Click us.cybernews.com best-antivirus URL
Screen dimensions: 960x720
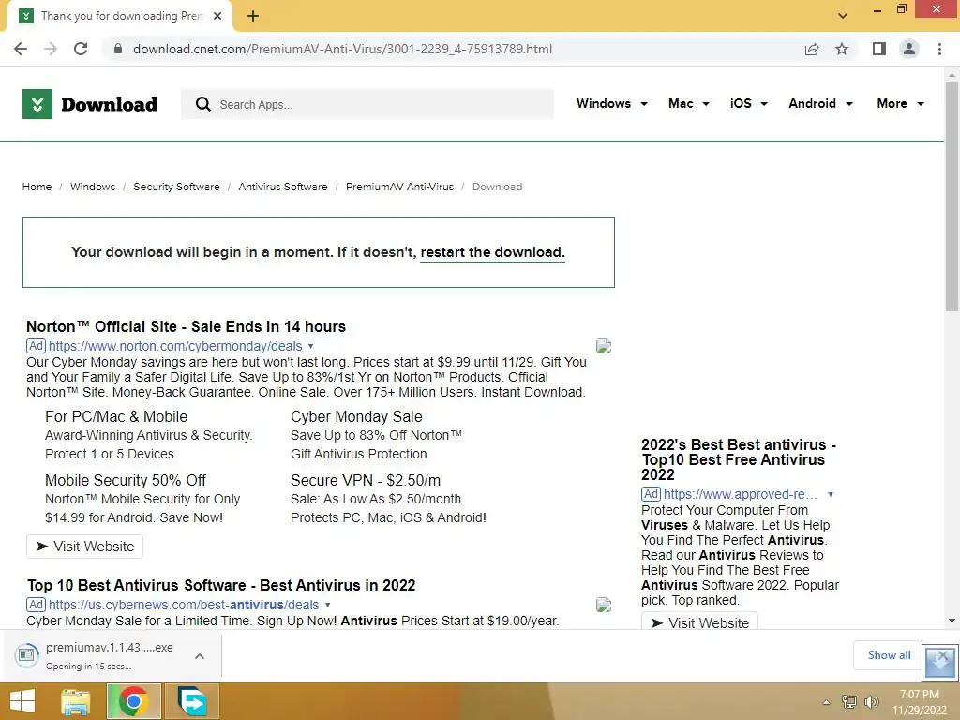(184, 605)
